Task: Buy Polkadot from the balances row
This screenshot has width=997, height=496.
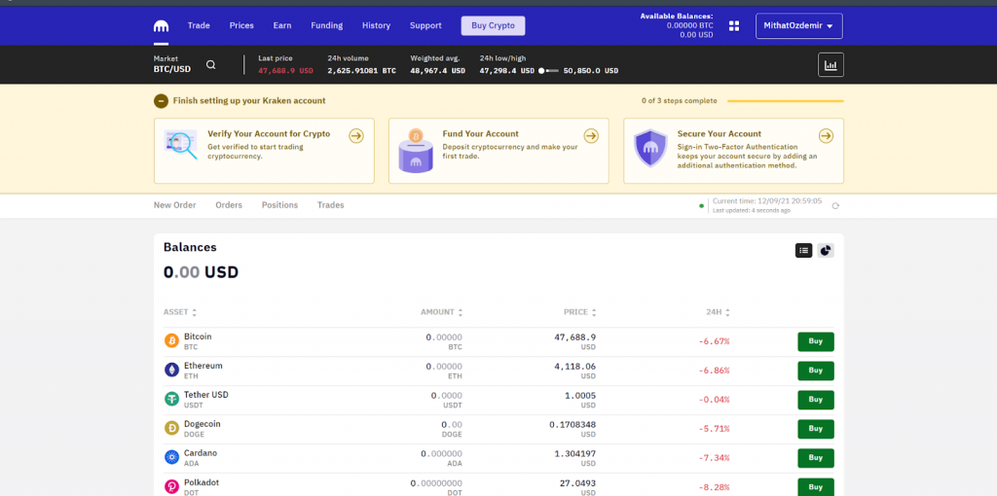Action: coord(816,487)
